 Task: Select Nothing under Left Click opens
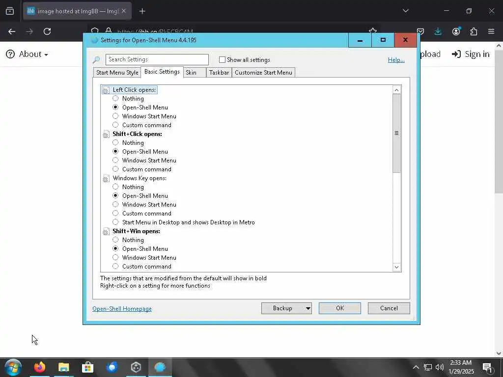tap(115, 98)
